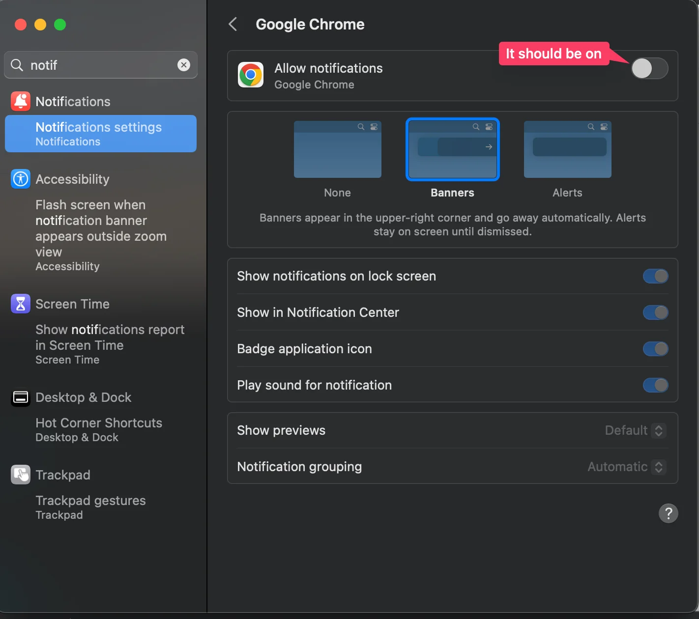This screenshot has height=619, width=699.
Task: Click the magnifying glass search icon
Action: point(17,65)
